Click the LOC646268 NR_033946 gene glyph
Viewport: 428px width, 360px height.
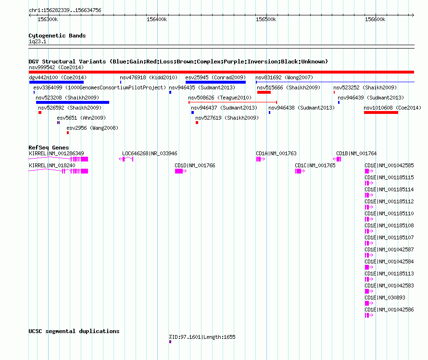(126, 159)
